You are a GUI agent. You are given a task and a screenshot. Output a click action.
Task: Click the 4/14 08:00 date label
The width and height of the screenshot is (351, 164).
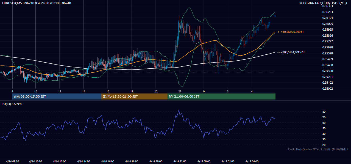pyautogui.click(x=12, y=162)
